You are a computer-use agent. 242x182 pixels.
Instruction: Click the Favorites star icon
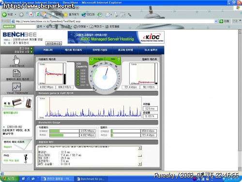click(x=65, y=15)
